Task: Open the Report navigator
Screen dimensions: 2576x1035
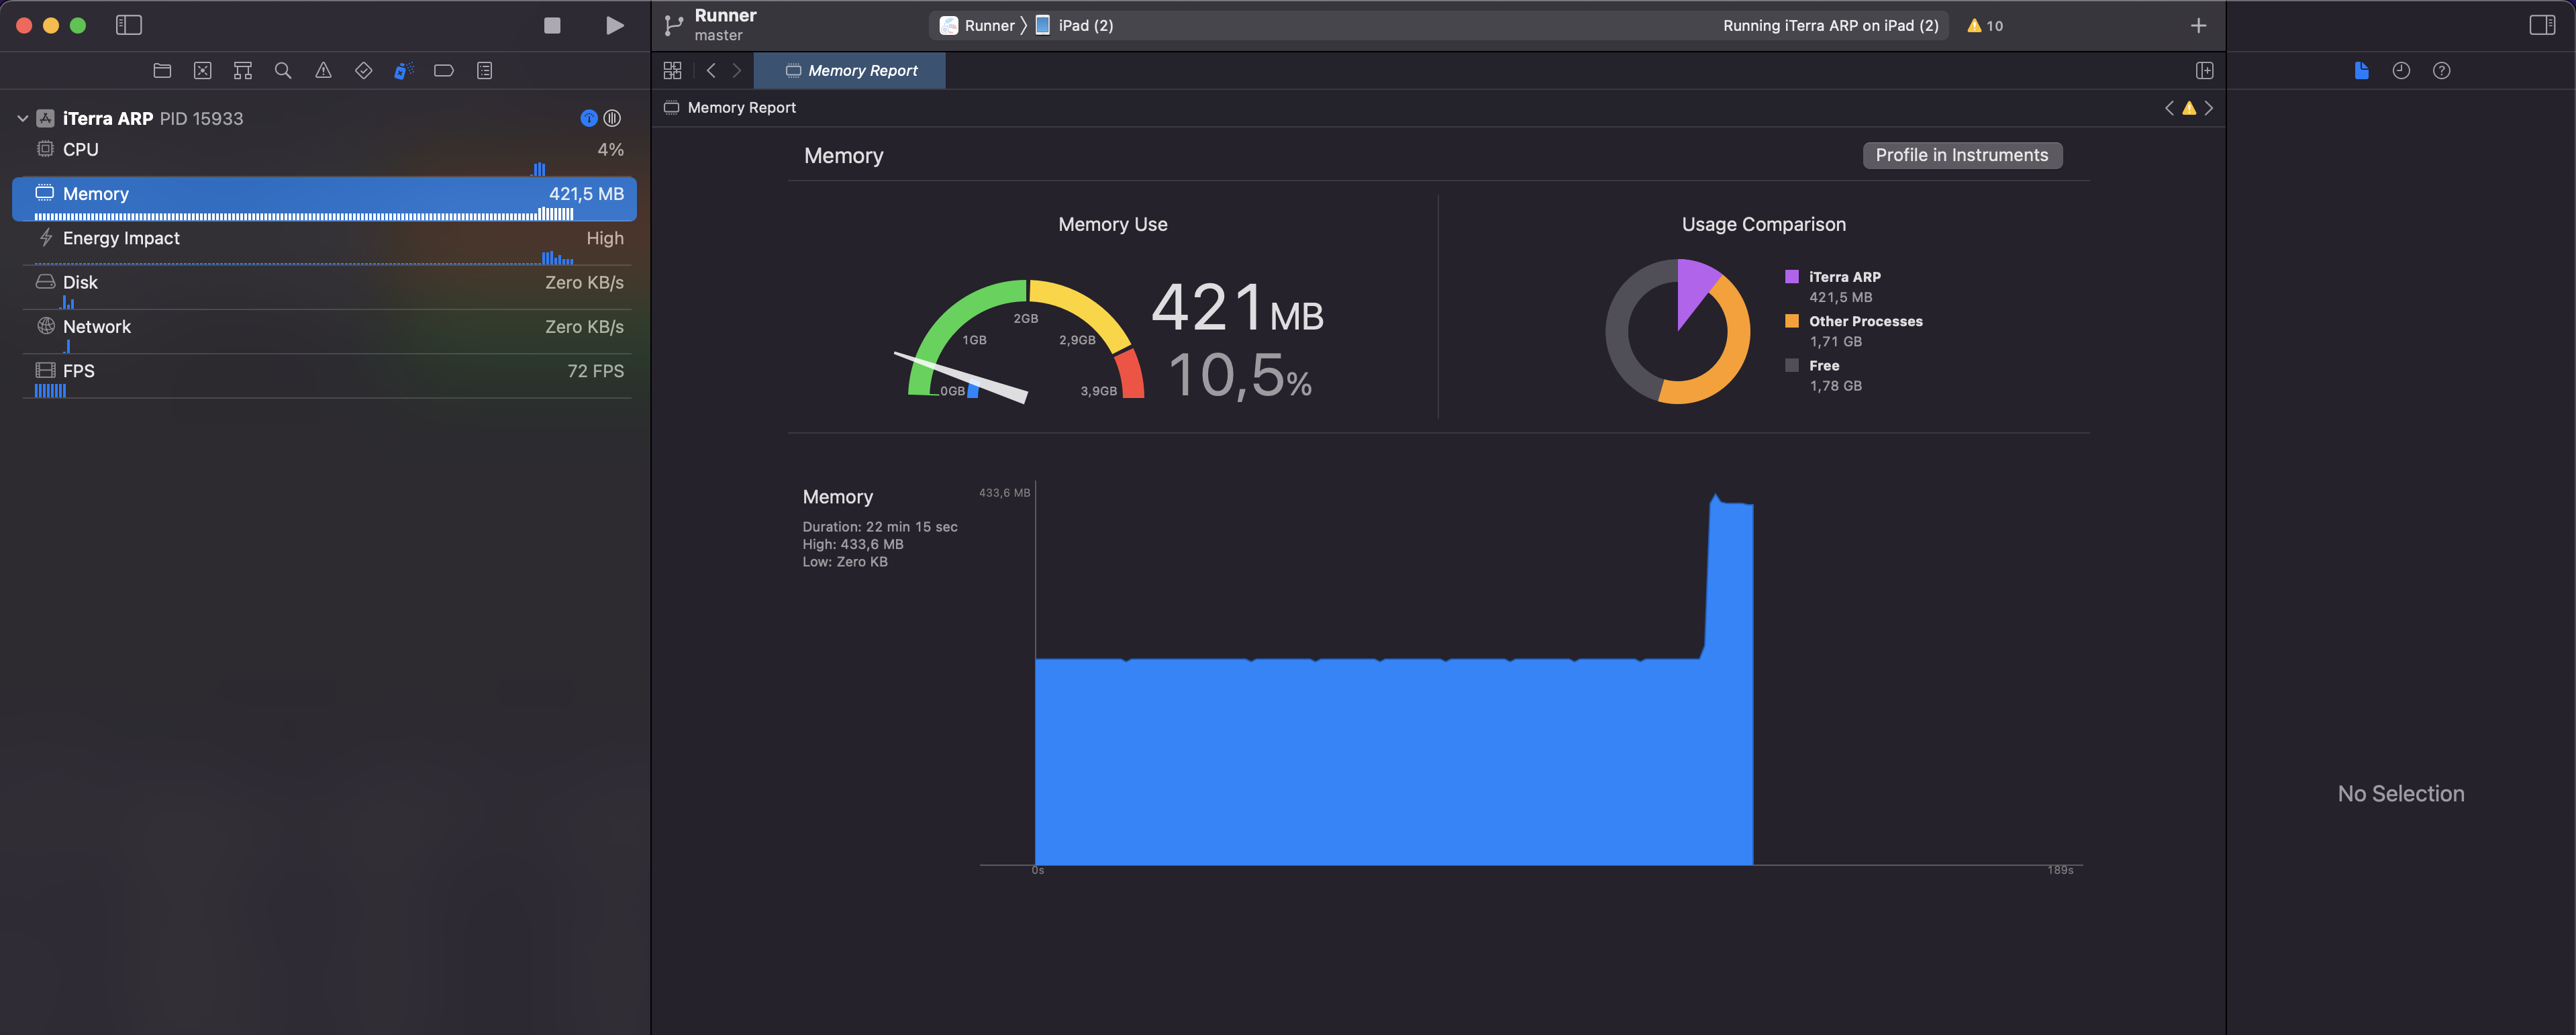Action: coord(485,70)
